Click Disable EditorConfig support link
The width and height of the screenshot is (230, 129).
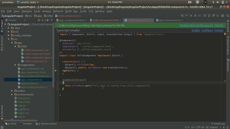pyautogui.click(x=196, y=25)
